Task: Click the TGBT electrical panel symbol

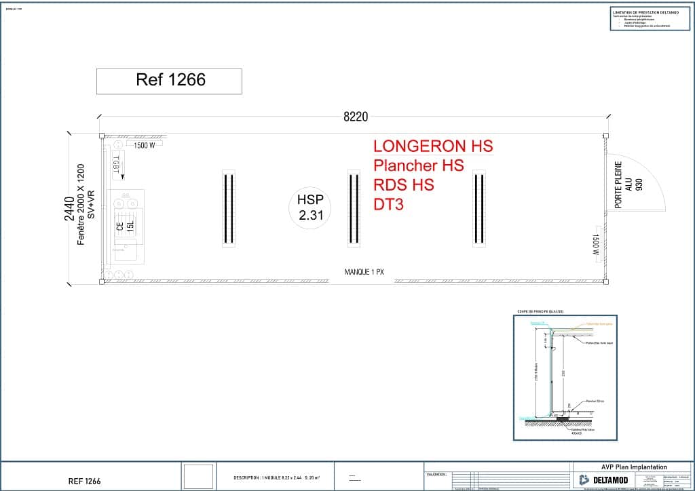Action: 118,165
